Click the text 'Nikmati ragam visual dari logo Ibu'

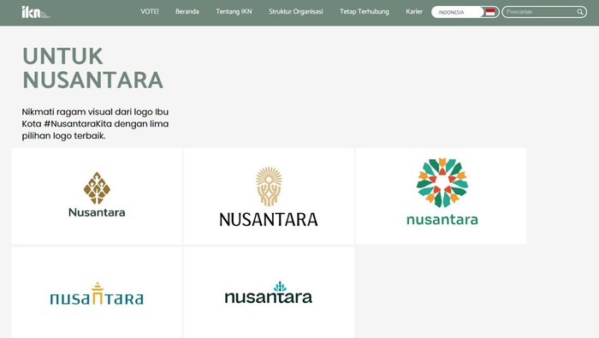[95, 112]
